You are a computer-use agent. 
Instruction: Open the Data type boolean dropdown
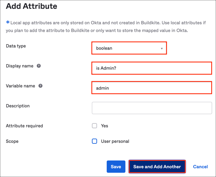point(129,48)
